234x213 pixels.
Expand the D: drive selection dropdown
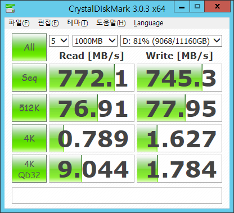coord(171,40)
